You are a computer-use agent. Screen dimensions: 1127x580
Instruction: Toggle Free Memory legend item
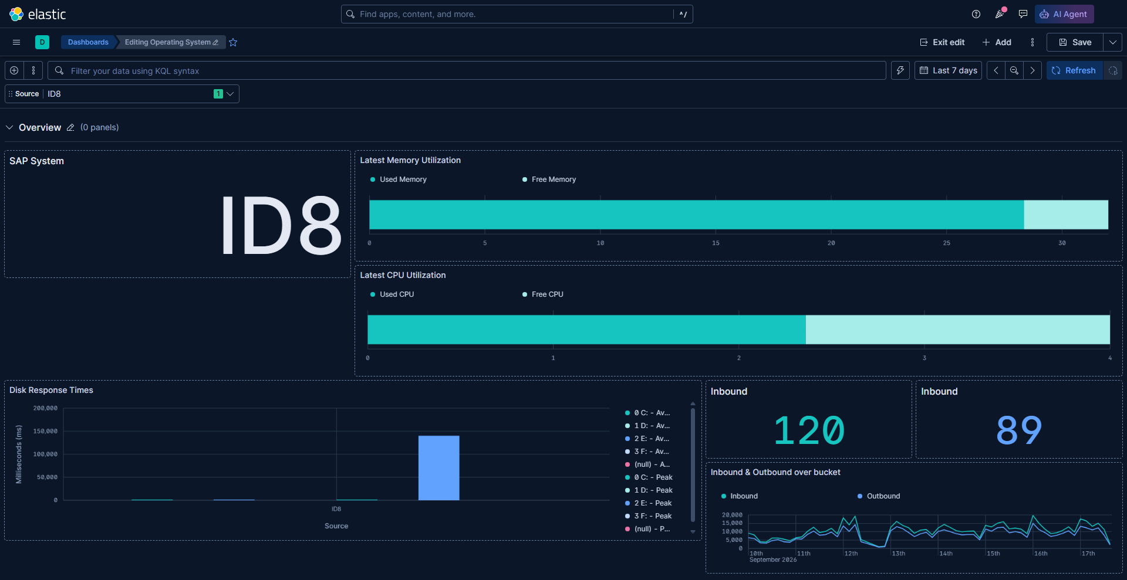(x=549, y=179)
